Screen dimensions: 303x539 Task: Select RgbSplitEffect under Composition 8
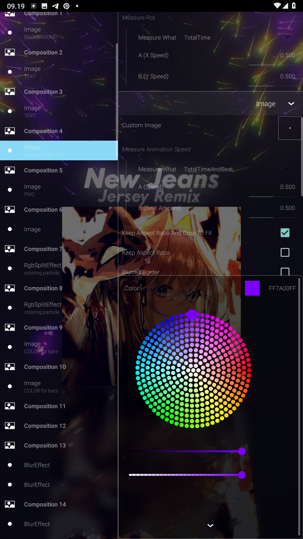click(59, 308)
